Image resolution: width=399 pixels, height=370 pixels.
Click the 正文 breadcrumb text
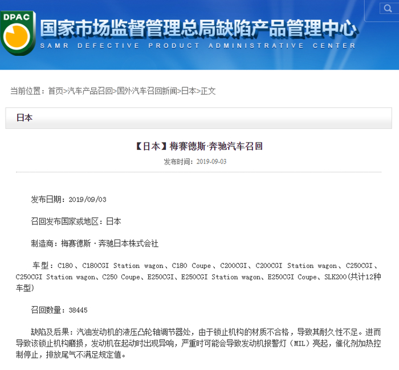pos(208,91)
